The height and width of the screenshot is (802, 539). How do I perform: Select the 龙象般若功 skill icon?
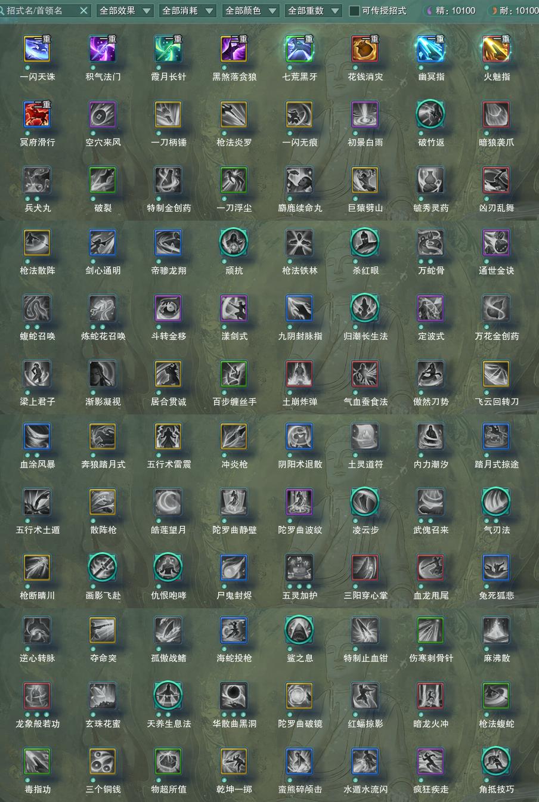pyautogui.click(x=37, y=696)
